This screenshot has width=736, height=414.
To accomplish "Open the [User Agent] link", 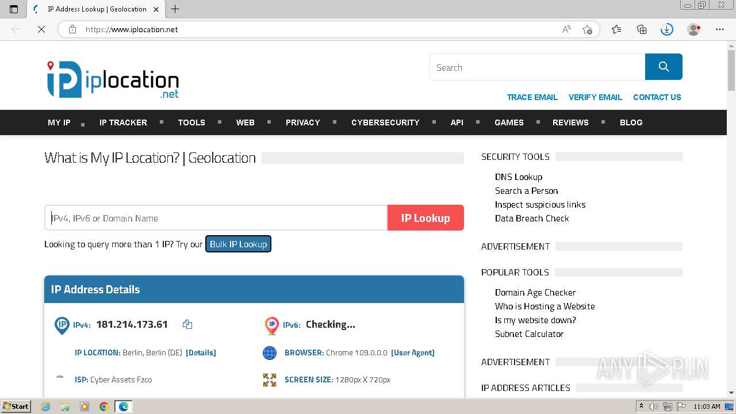I will 413,352.
